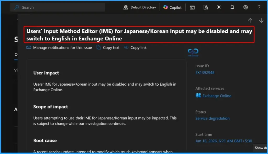Open the settings gear icon

pos(245,7)
